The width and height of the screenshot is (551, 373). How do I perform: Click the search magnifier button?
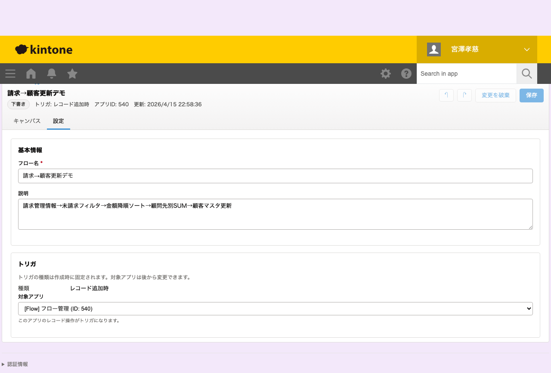pyautogui.click(x=527, y=74)
